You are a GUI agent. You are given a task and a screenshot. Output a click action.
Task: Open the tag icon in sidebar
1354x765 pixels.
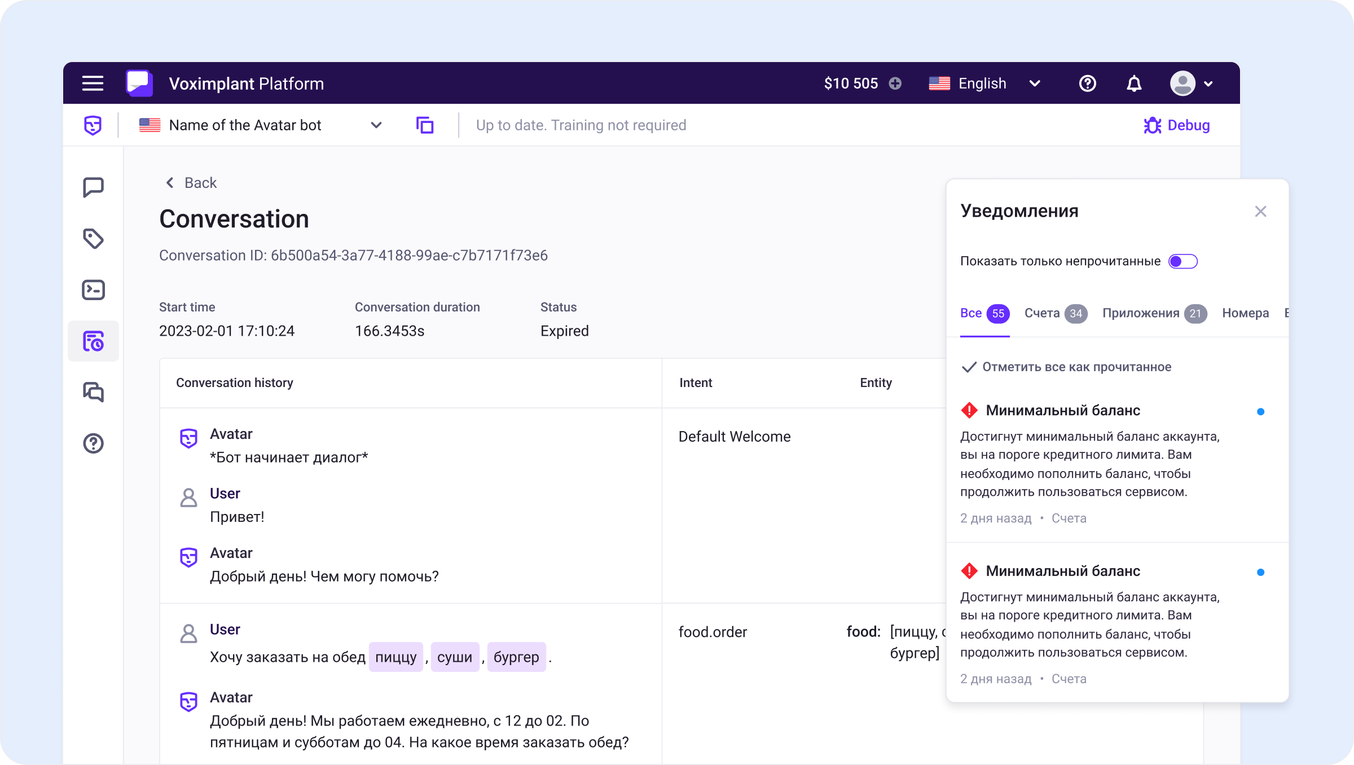point(93,239)
